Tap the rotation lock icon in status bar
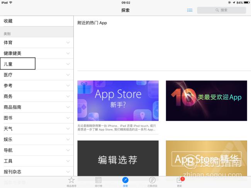The width and height of the screenshot is (251, 188). point(229,3)
